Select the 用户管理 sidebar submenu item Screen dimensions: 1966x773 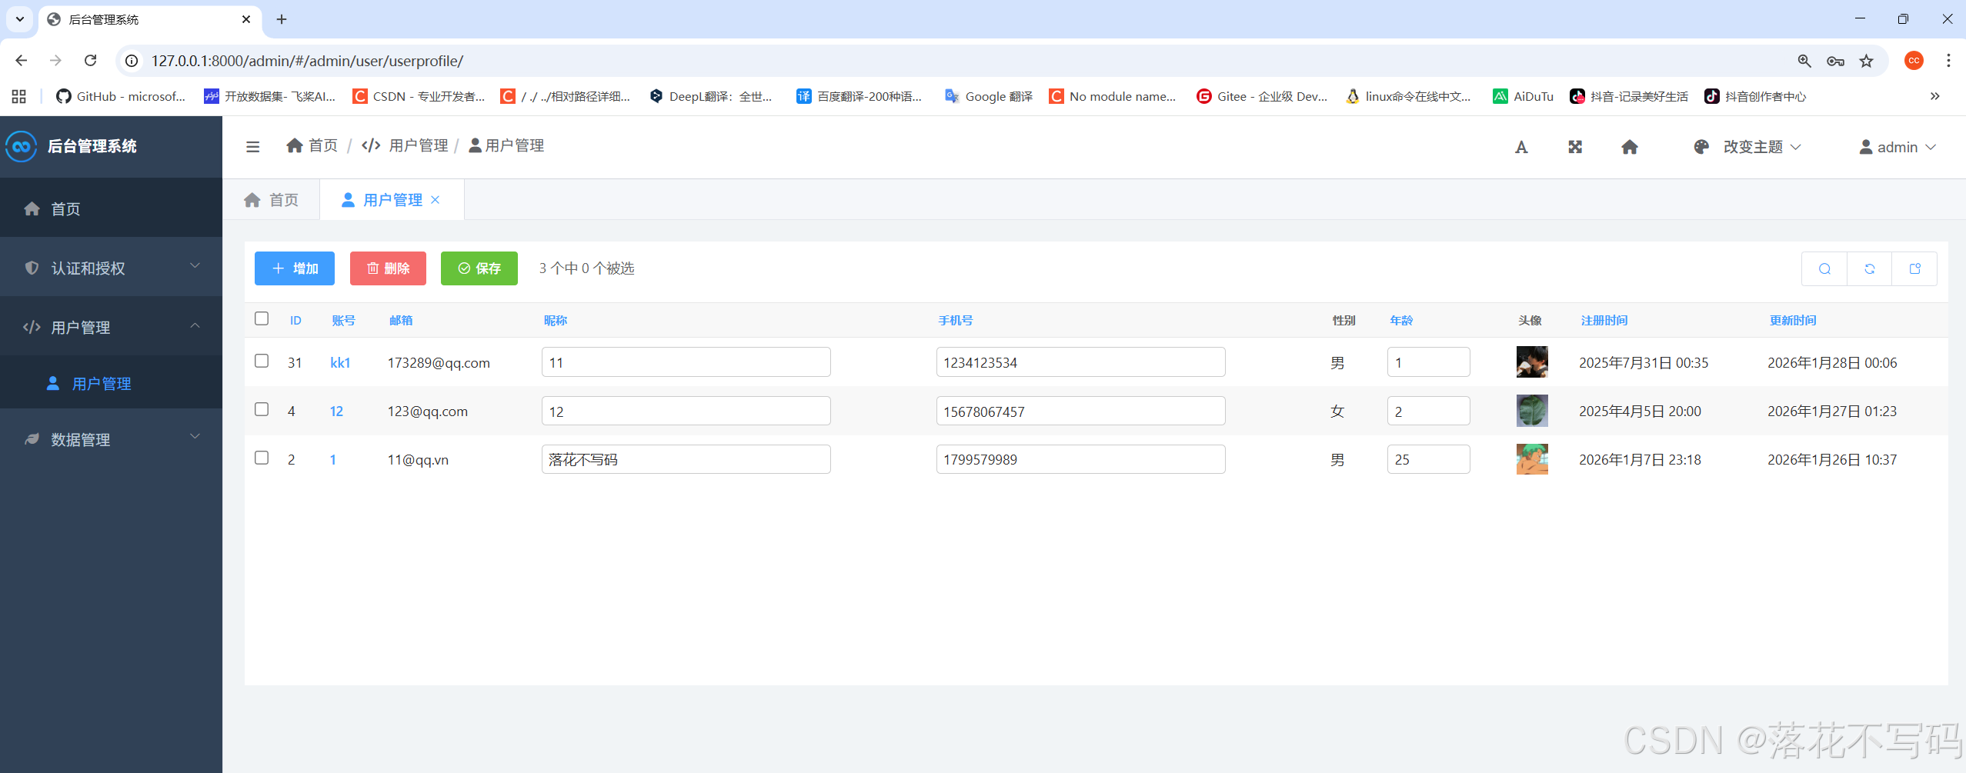[112, 383]
